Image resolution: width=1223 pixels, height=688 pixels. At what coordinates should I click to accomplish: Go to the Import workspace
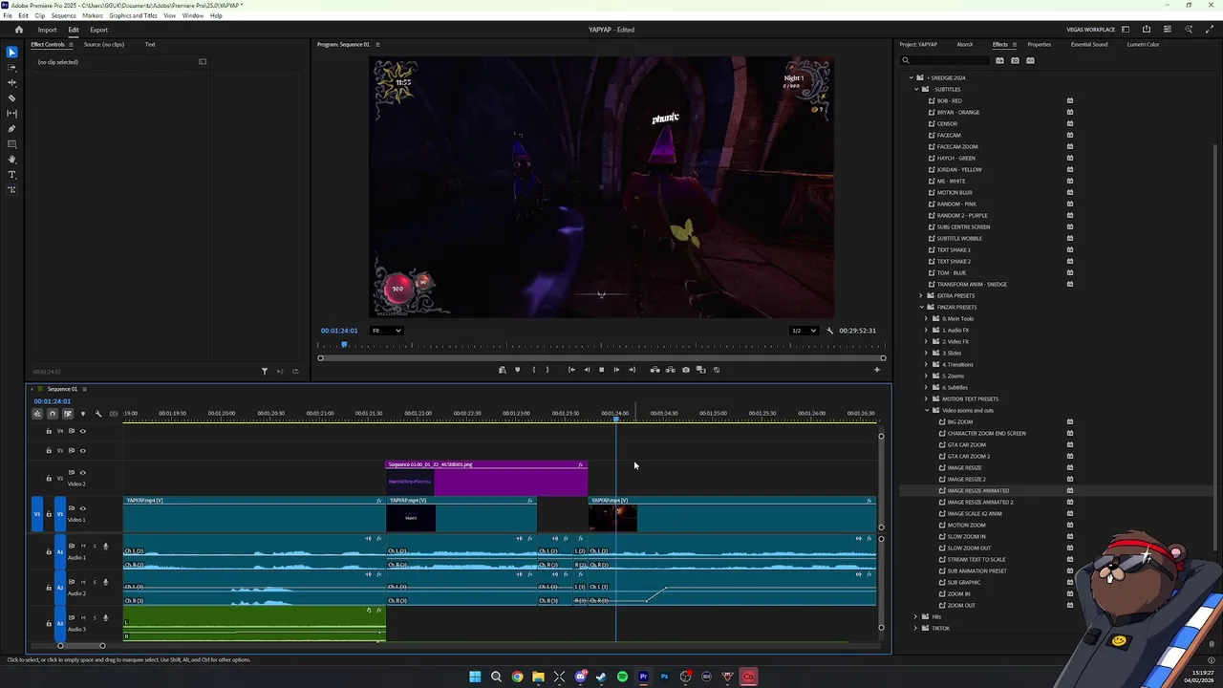click(47, 30)
